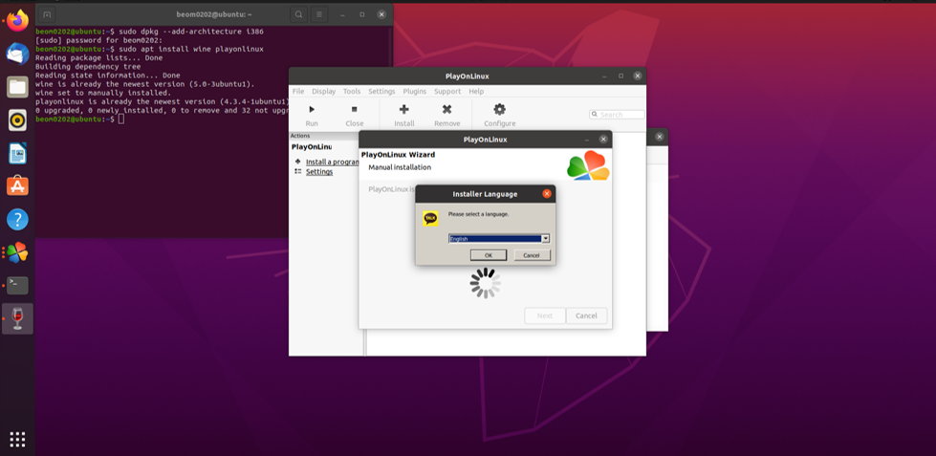
Task: Open Configure gear in PlayOnLinux toolbar
Action: point(499,110)
